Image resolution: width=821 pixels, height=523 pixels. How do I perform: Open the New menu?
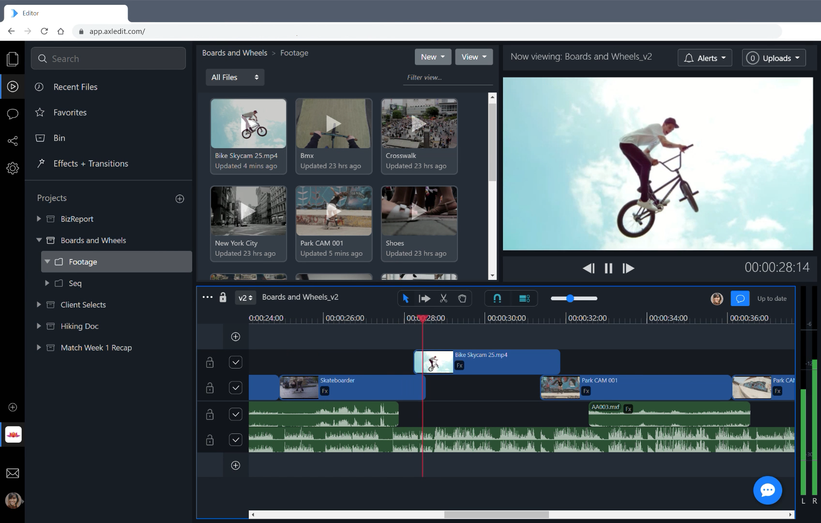432,57
